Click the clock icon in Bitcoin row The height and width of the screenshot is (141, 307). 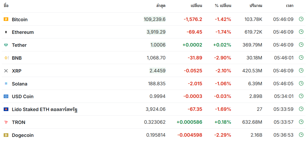pos(301,19)
